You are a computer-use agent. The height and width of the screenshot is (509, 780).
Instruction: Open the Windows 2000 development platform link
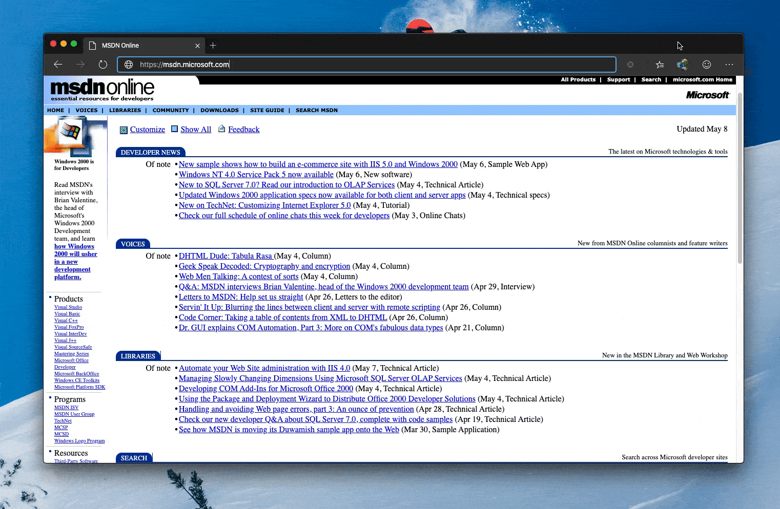tap(75, 262)
